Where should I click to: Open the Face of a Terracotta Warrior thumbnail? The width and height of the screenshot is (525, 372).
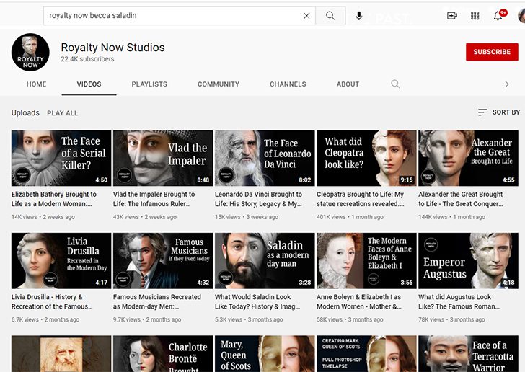point(469,353)
